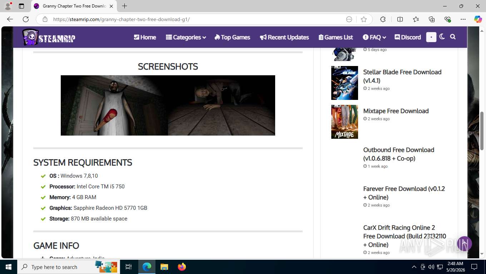Image resolution: width=486 pixels, height=274 pixels.
Task: Click the scroll-to-top purple button
Action: (x=465, y=244)
